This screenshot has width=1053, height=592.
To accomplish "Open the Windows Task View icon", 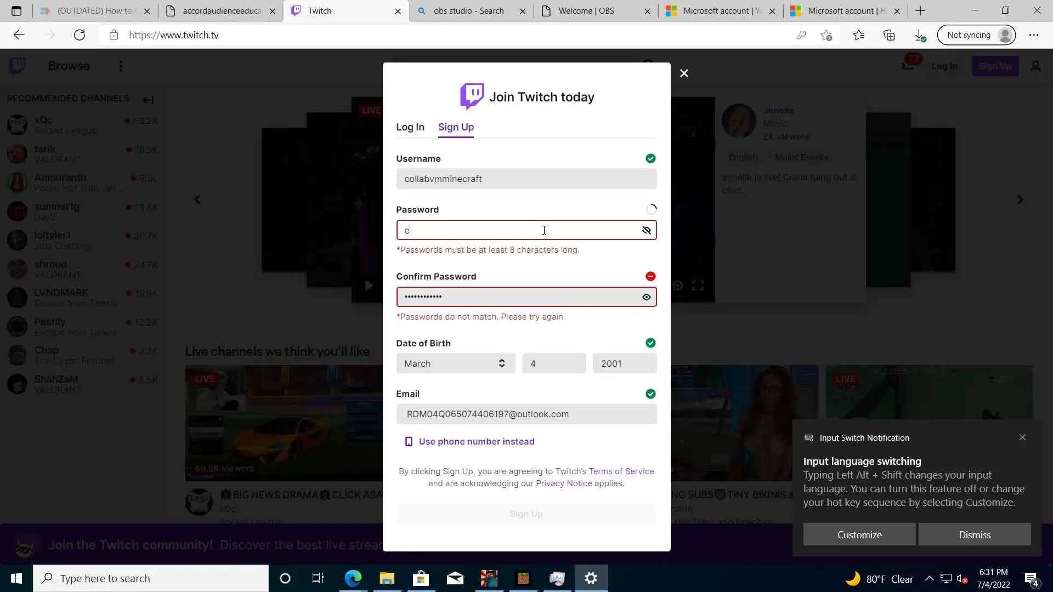I will click(318, 578).
